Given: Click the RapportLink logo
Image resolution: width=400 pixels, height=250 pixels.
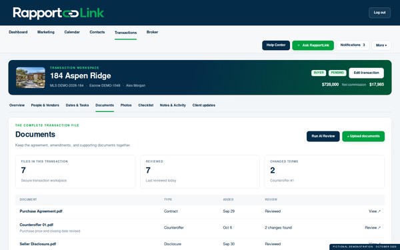Looking at the screenshot, I should tap(59, 13).
